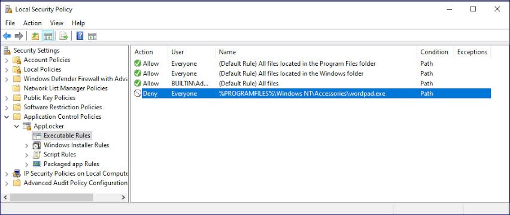Click the Local Security Policy title bar icon

8,9
